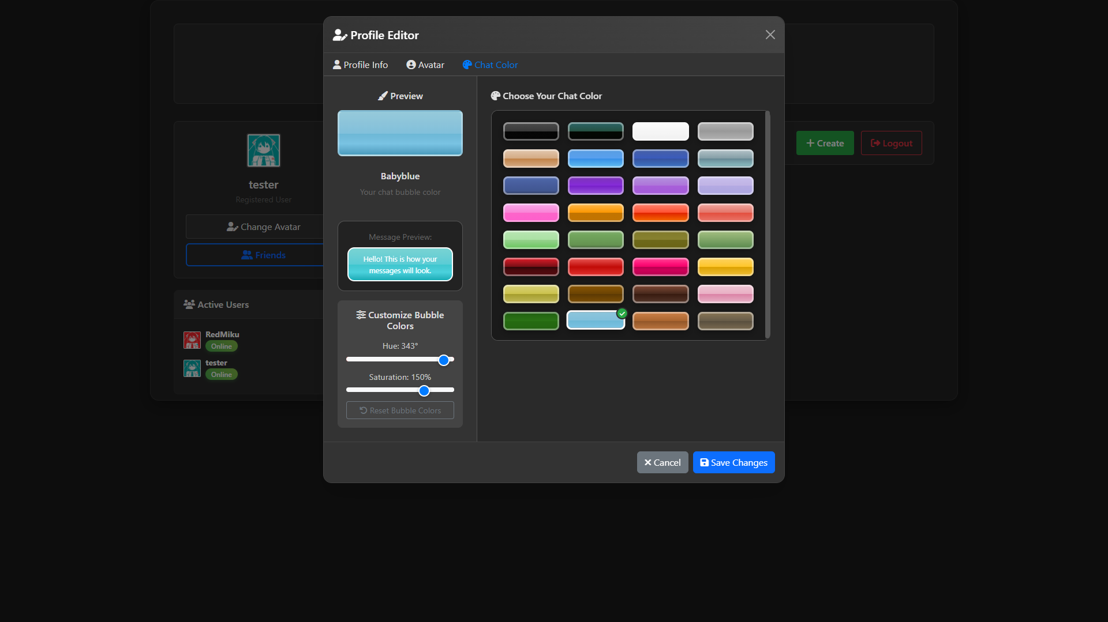Click the color list scrollbar
This screenshot has width=1108, height=622.
pyautogui.click(x=768, y=225)
